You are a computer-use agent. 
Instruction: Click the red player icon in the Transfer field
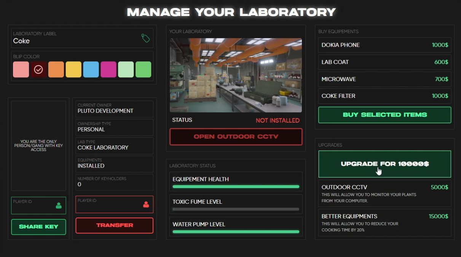click(x=146, y=204)
